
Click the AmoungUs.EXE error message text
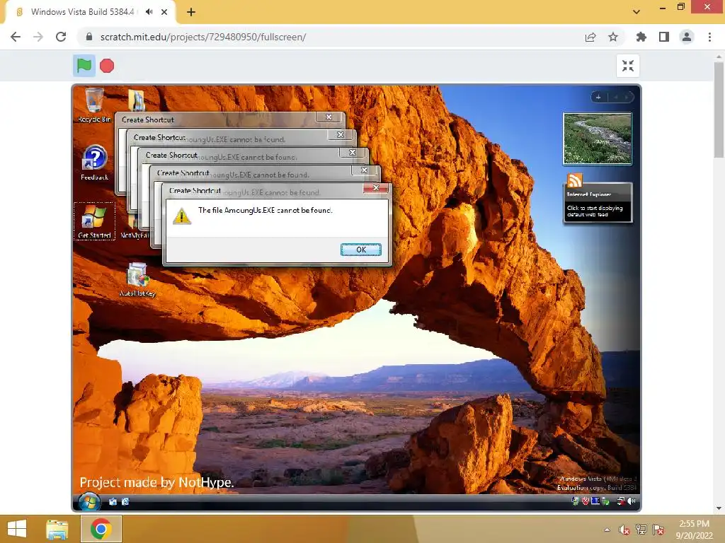coord(266,210)
